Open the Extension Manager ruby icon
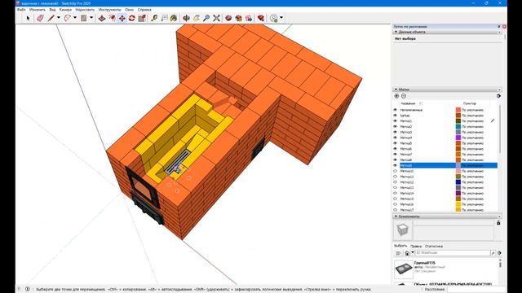The width and height of the screenshot is (522, 293). 261,18
